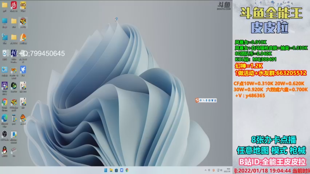Open the dark store icon on taskbar
The image size is (310, 174).
pos(116,170)
